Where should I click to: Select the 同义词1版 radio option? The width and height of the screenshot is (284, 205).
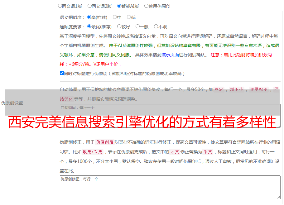point(60,6)
